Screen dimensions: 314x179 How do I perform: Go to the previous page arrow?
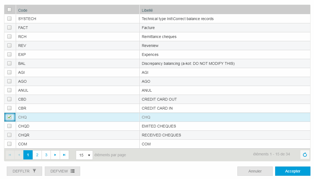tap(19, 155)
